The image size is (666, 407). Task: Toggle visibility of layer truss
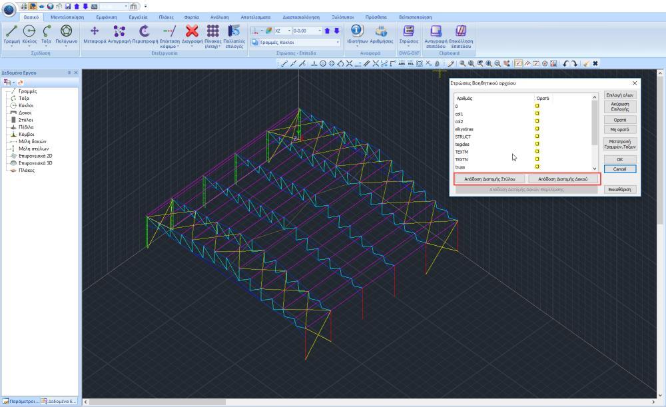point(537,167)
